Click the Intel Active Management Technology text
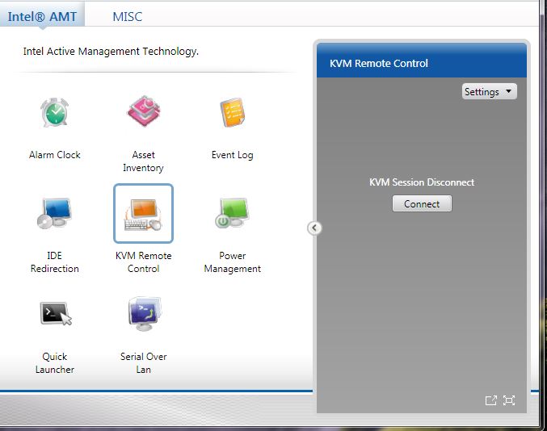This screenshot has height=431, width=547. 111,52
